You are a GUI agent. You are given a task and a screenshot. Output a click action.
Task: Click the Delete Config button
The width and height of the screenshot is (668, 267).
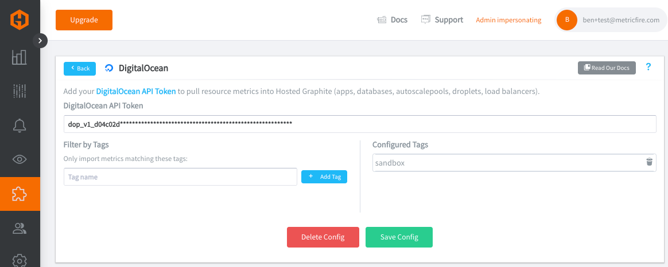click(323, 237)
